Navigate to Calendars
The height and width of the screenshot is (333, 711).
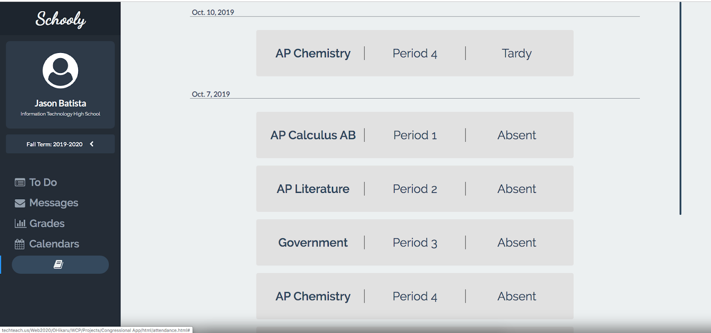[x=54, y=244]
